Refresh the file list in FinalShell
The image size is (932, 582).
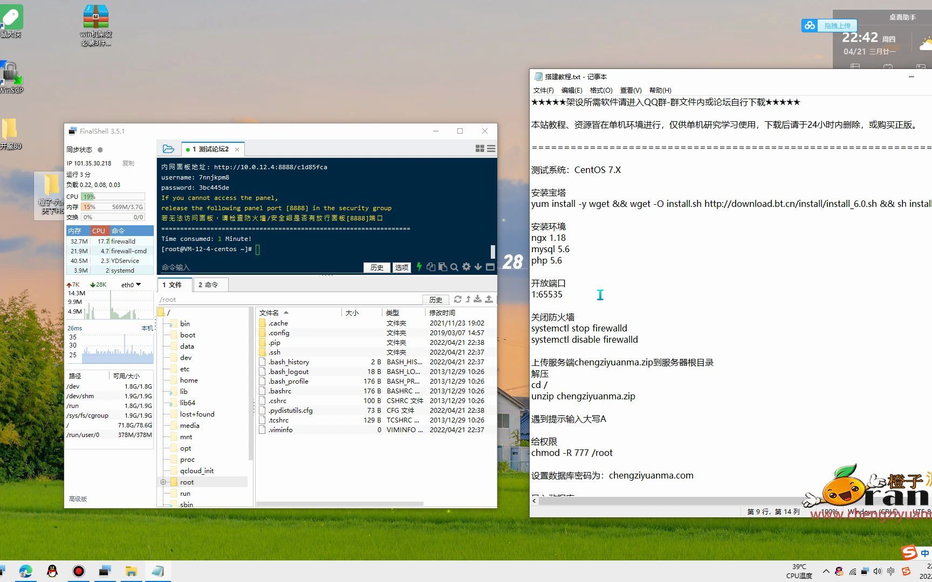(457, 299)
